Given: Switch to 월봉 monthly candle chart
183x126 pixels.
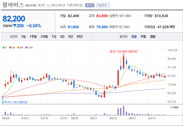Looking at the screenshot, I should click(x=153, y=37).
